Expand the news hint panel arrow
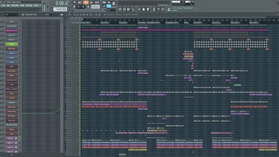279x157 pixels. click(196, 9)
